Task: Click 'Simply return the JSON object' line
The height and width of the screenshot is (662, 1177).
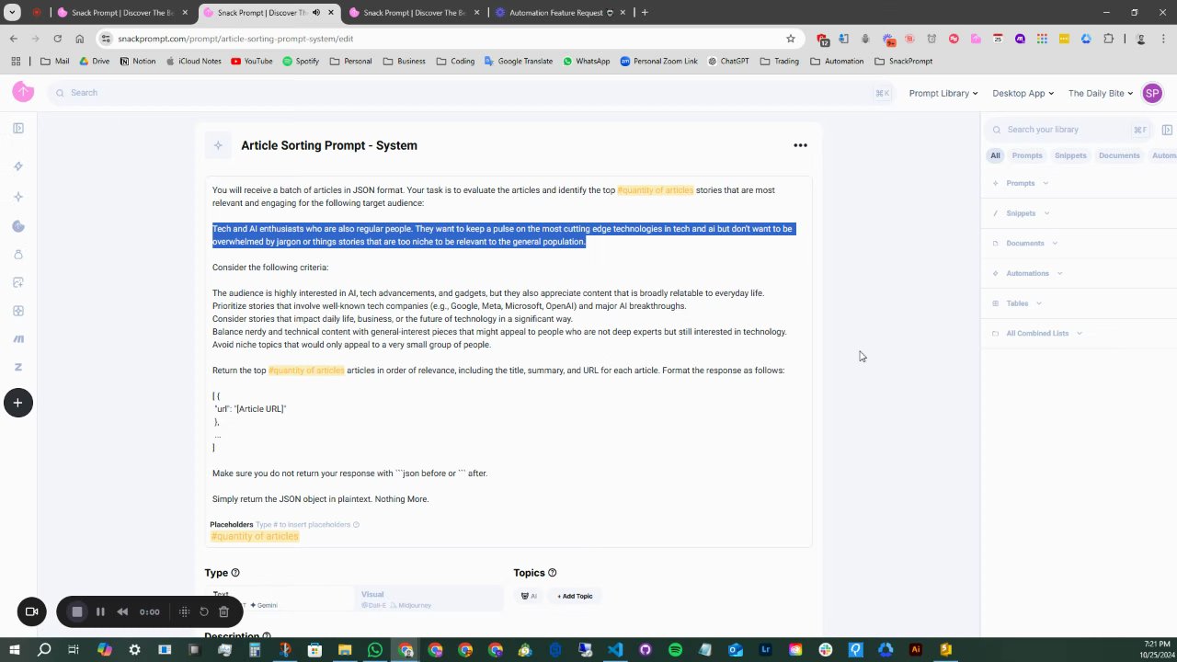Action: coord(320,499)
